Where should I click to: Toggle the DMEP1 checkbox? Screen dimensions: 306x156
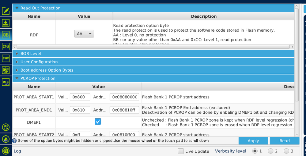(98, 122)
